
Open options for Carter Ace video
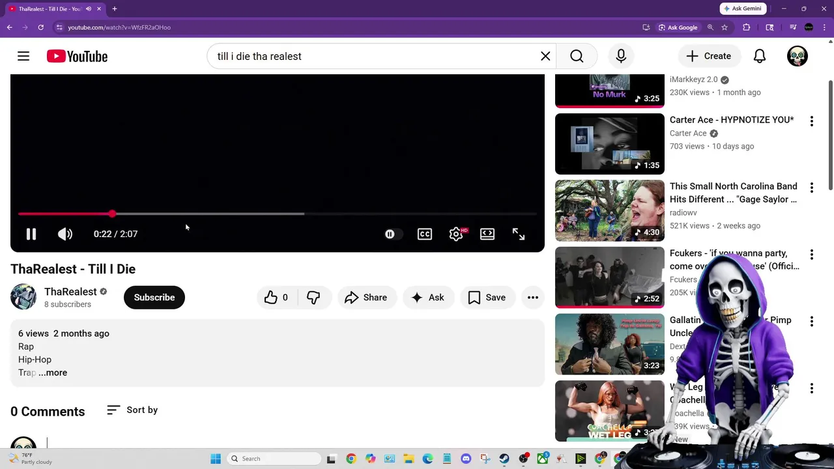pos(811,121)
